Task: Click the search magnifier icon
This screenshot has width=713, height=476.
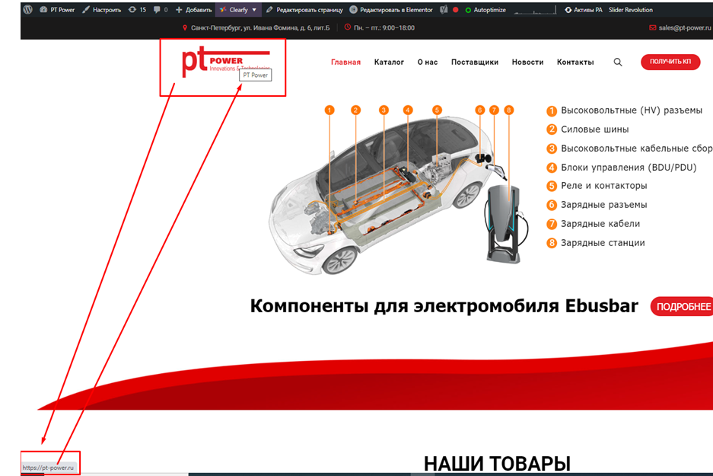Action: 618,62
